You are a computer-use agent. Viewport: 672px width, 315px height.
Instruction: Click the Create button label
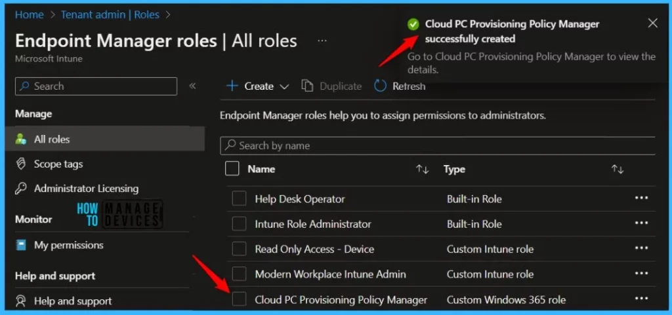259,86
